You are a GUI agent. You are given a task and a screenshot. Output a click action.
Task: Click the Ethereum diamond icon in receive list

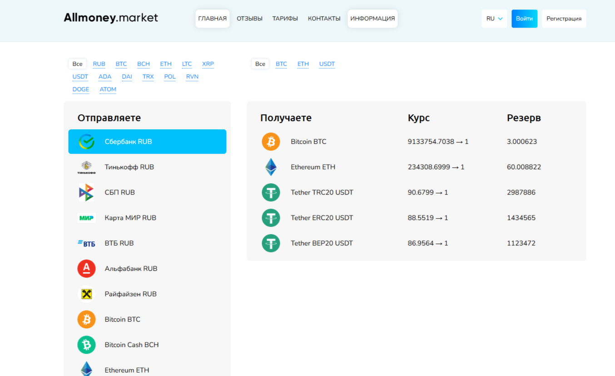coord(271,167)
